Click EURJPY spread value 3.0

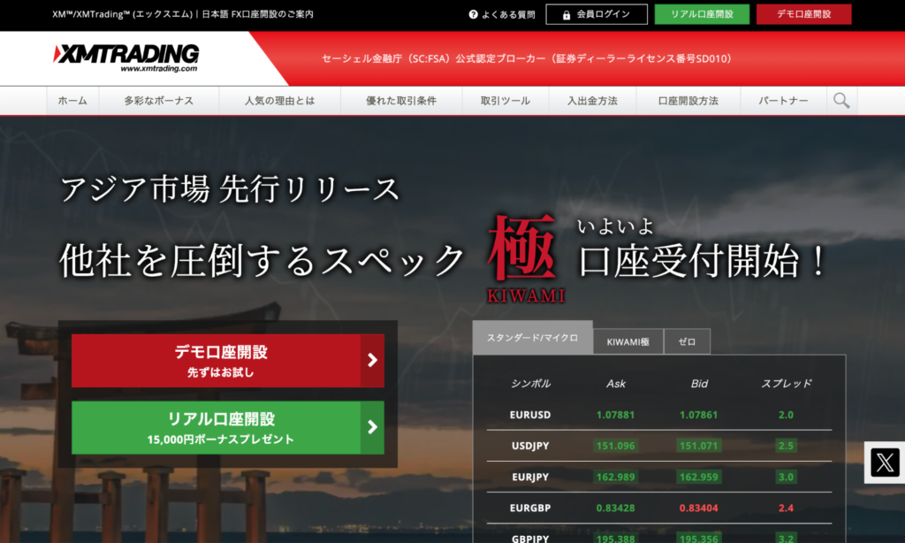(x=786, y=478)
